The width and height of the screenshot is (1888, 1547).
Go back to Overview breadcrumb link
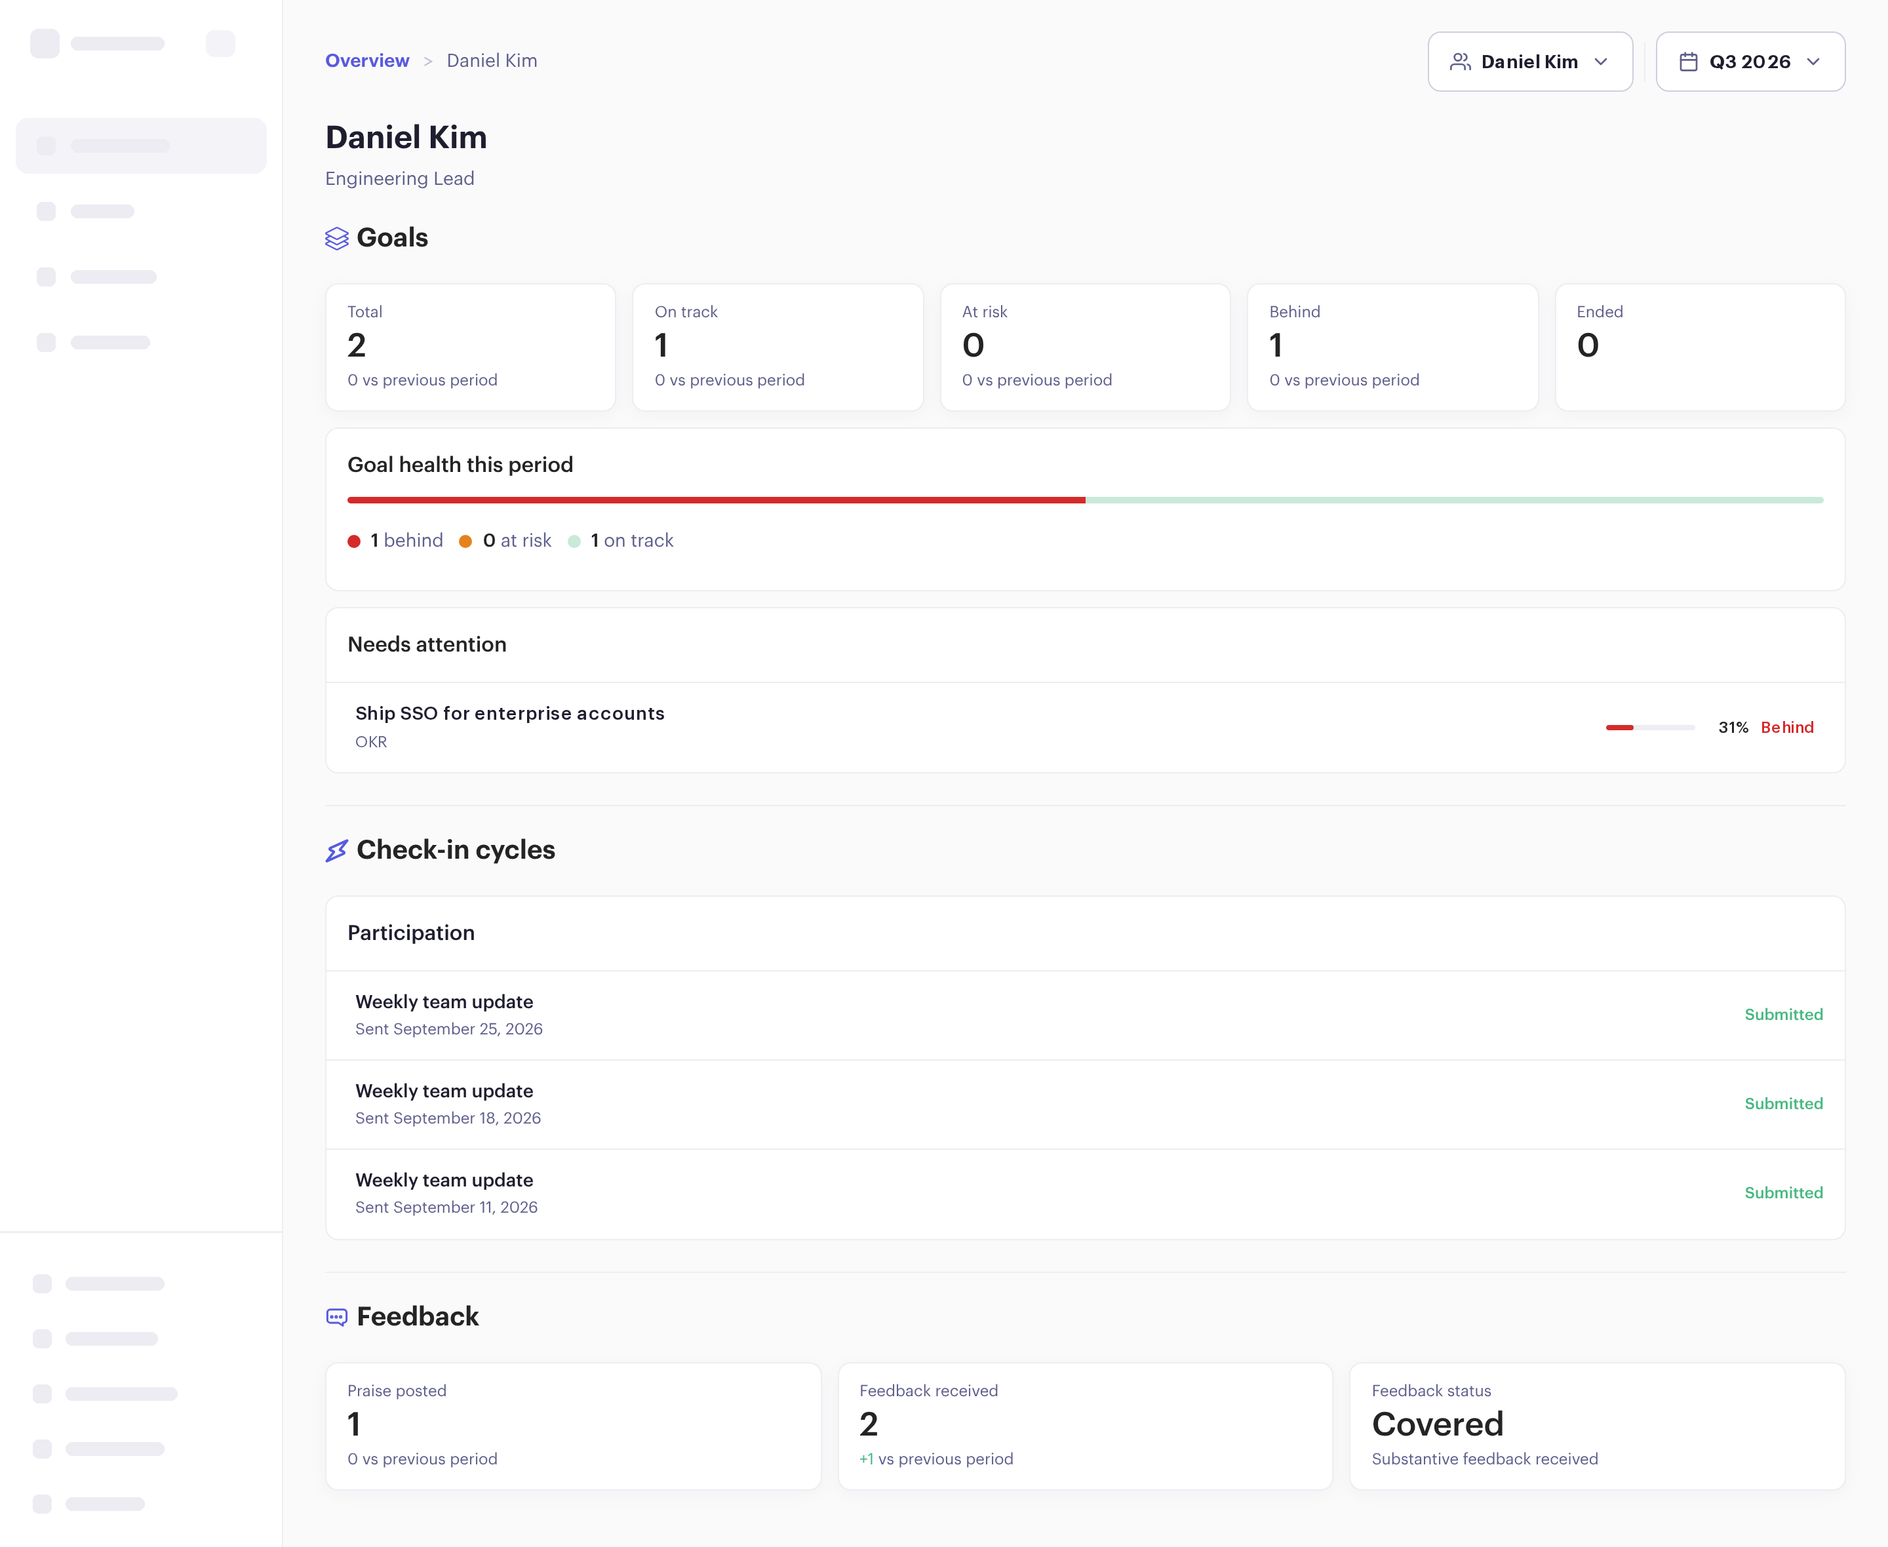[x=367, y=60]
